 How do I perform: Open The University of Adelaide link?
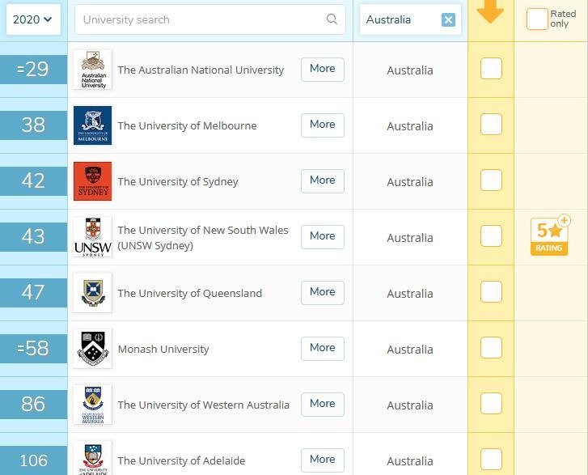[181, 460]
